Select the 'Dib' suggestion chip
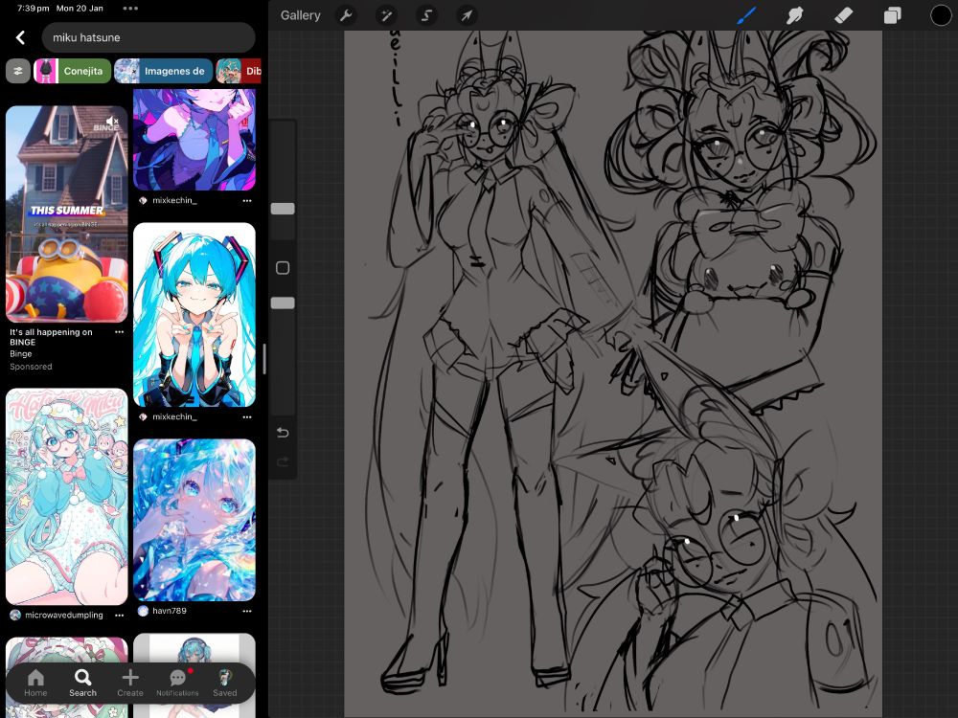Viewport: 958px width, 718px height. click(x=239, y=71)
